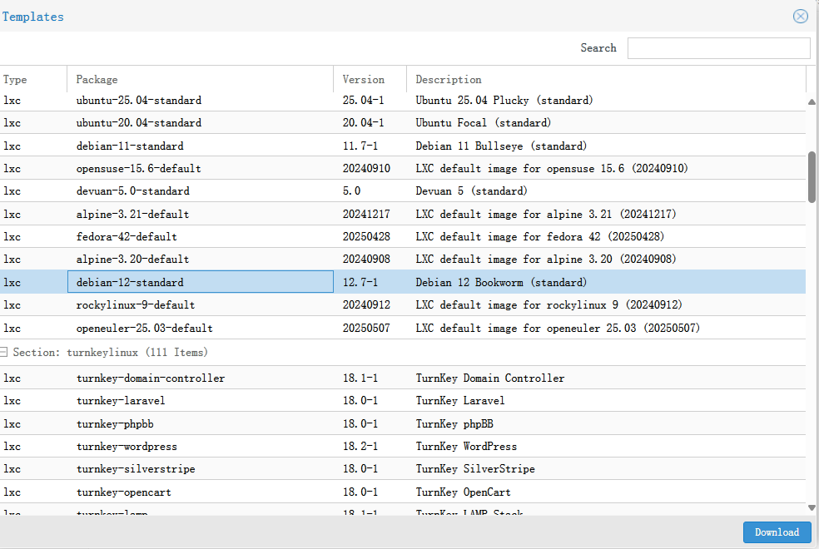Select the ubuntu-25.04-standard package

[138, 100]
